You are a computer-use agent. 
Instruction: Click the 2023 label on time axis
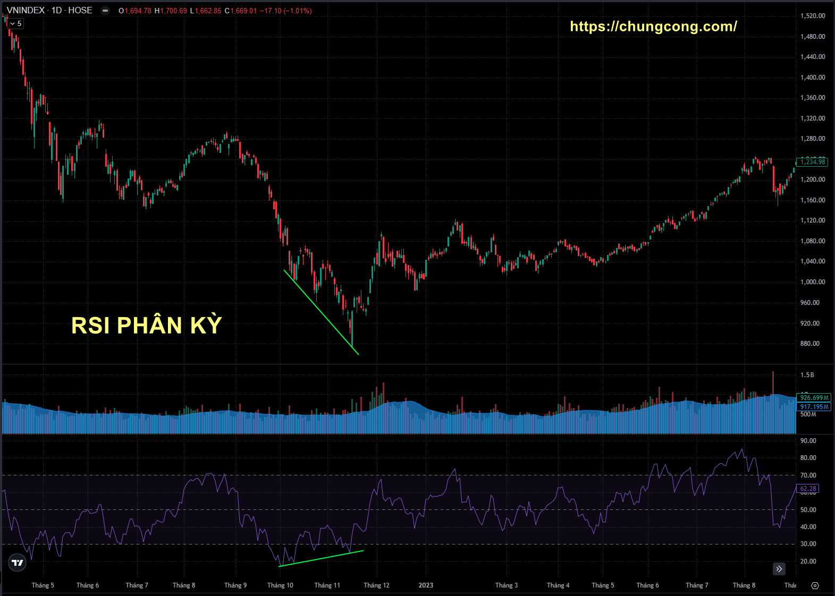point(426,585)
